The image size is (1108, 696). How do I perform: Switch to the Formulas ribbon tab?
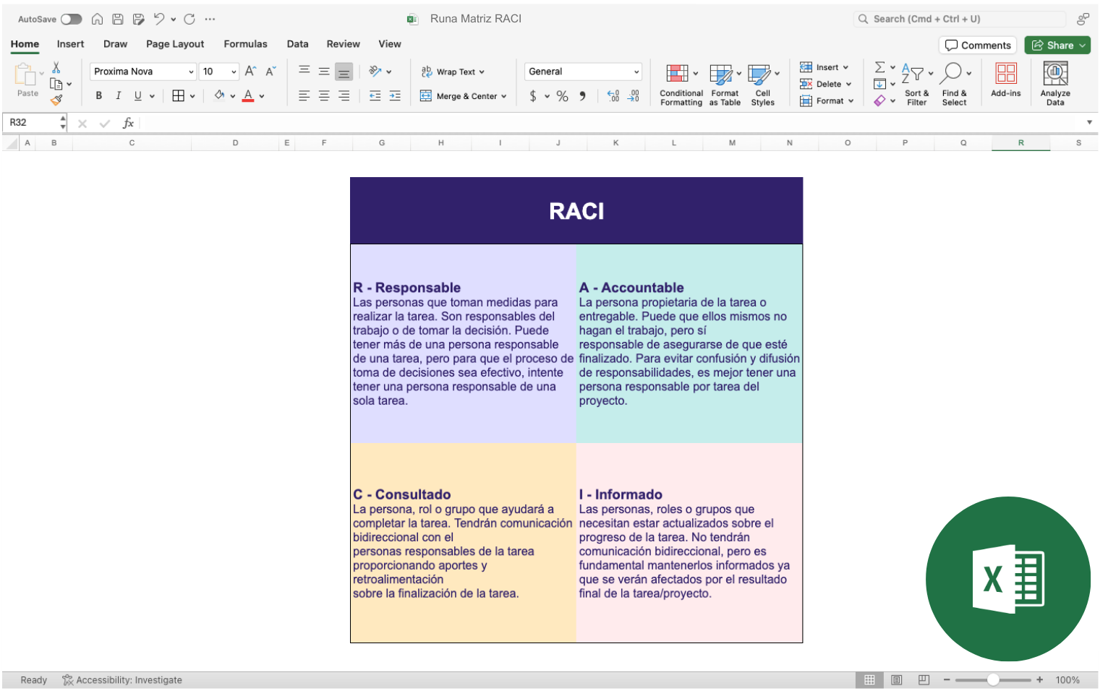pyautogui.click(x=245, y=44)
